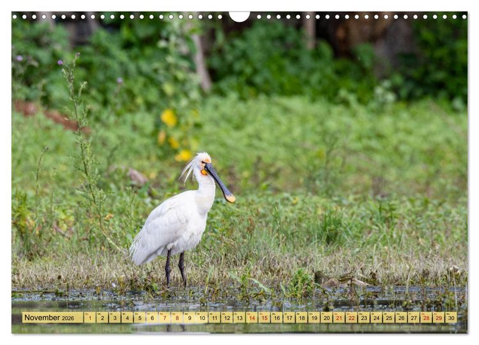Select day 26 in the calendar strip
This screenshot has height=345, width=479.
tap(402, 318)
